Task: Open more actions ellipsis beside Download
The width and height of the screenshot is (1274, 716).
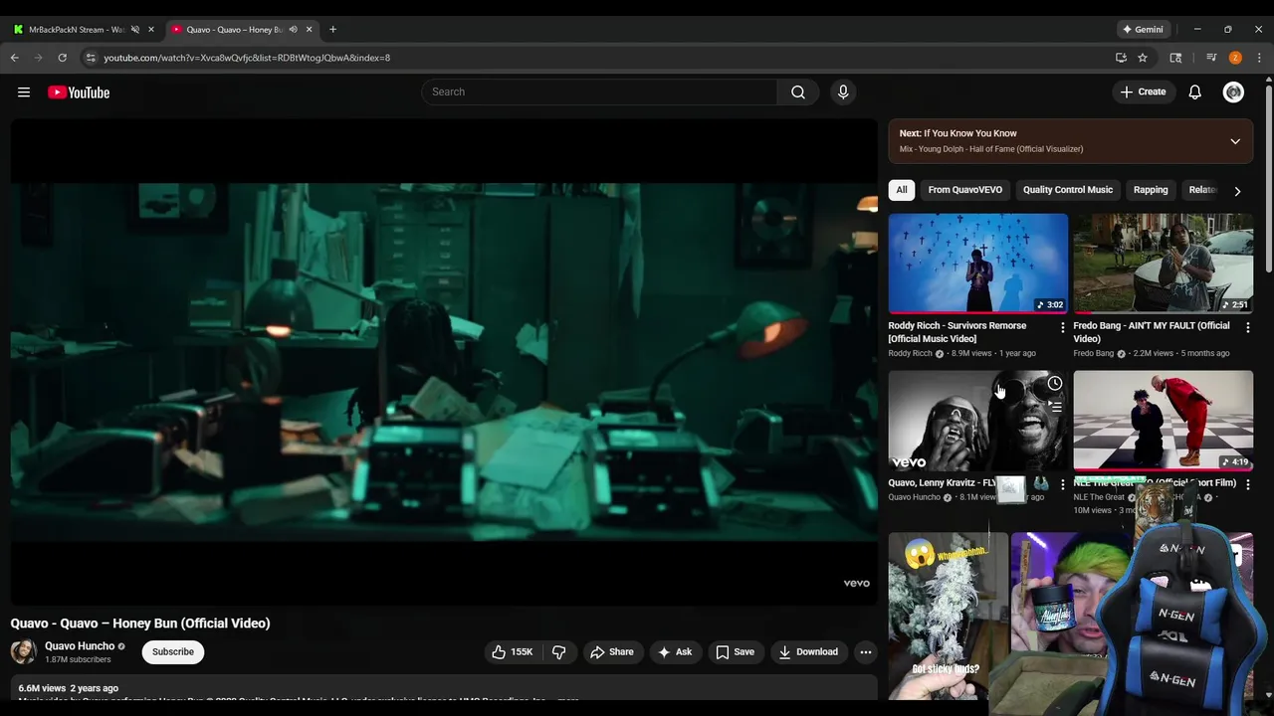Action: coord(866,651)
